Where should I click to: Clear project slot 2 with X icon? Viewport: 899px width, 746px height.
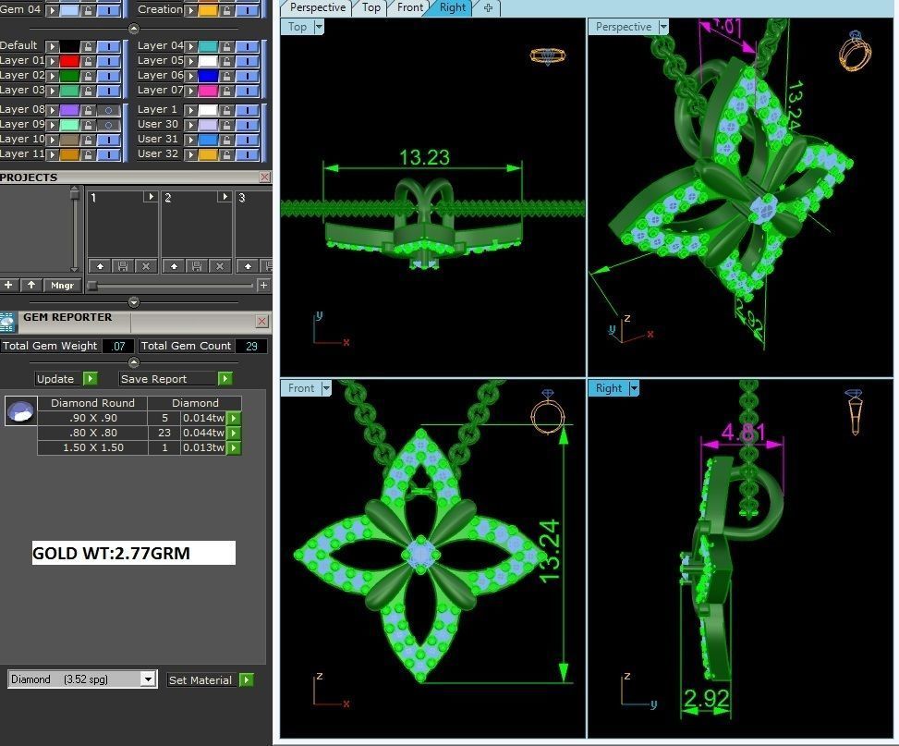pos(220,266)
